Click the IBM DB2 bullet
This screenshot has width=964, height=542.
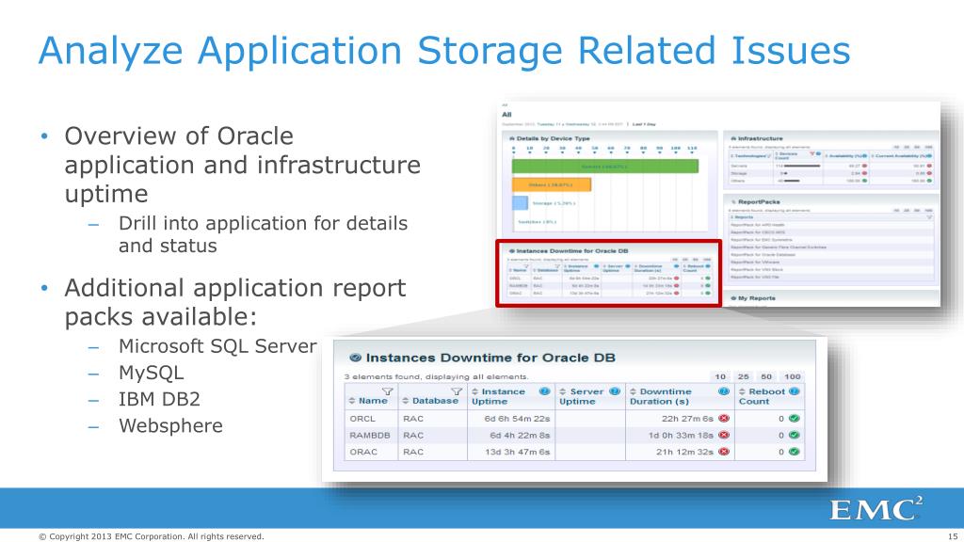159,399
